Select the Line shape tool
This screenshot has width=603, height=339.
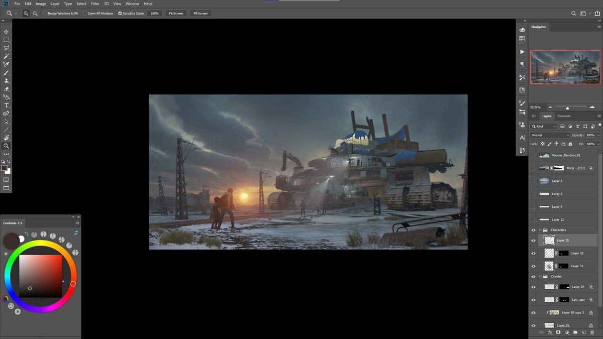7,130
